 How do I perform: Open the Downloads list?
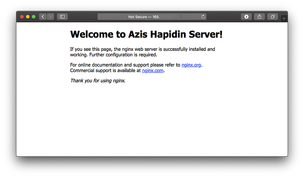[246, 17]
